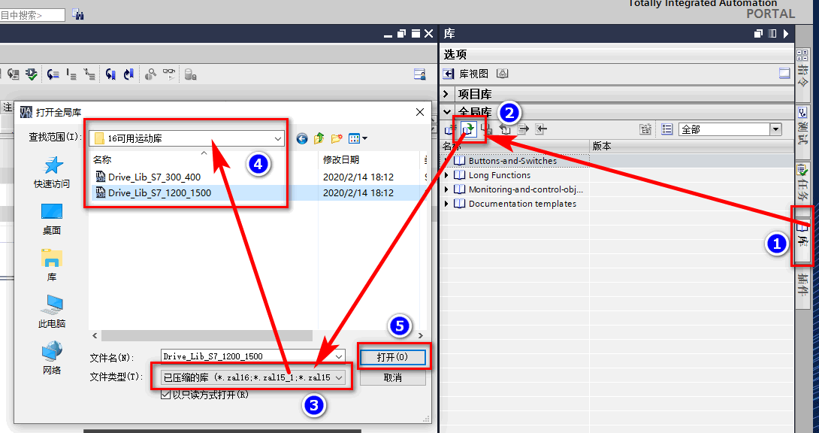
Task: Open 快速访问 quick access location
Action: pyautogui.click(x=52, y=172)
